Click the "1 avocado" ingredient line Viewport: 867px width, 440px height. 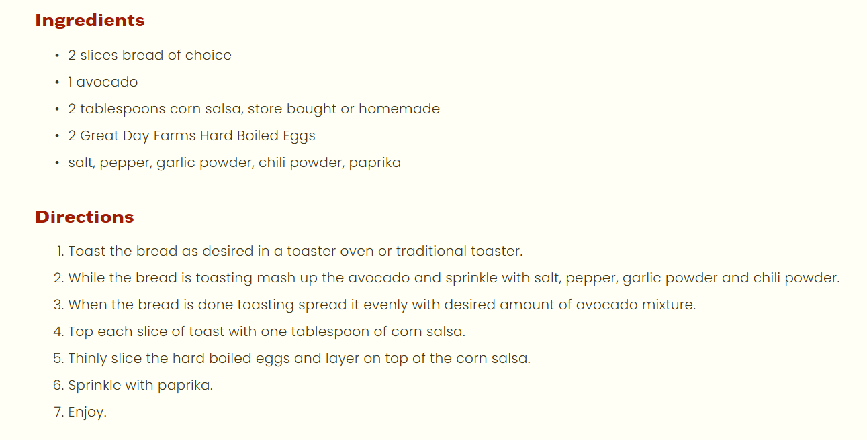click(x=103, y=82)
